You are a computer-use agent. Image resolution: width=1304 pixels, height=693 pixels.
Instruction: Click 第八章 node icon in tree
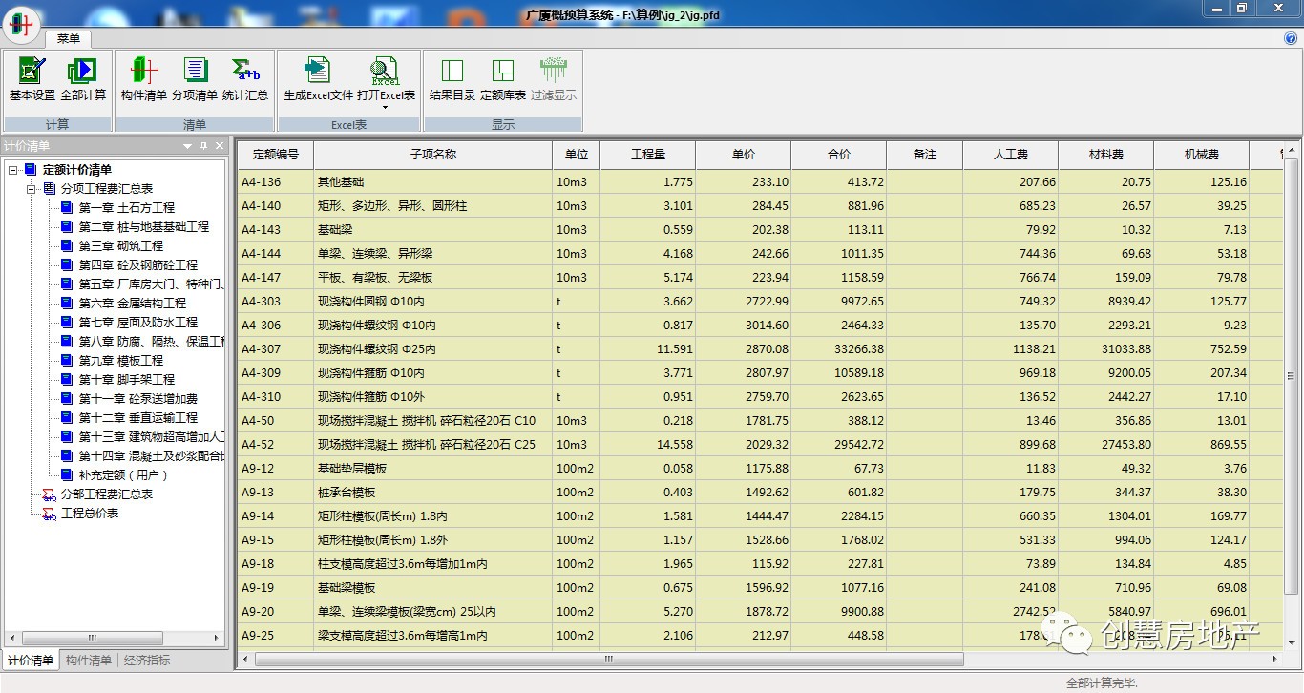[x=67, y=342]
